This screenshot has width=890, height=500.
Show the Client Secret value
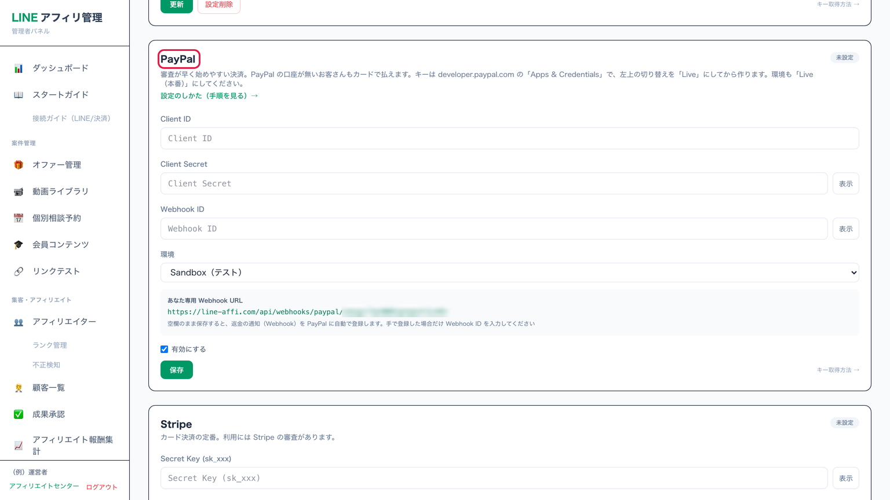[x=846, y=183]
